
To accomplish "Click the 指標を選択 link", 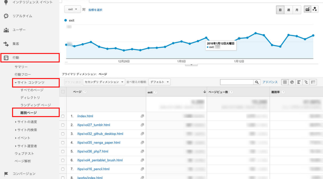I will pyautogui.click(x=95, y=10).
